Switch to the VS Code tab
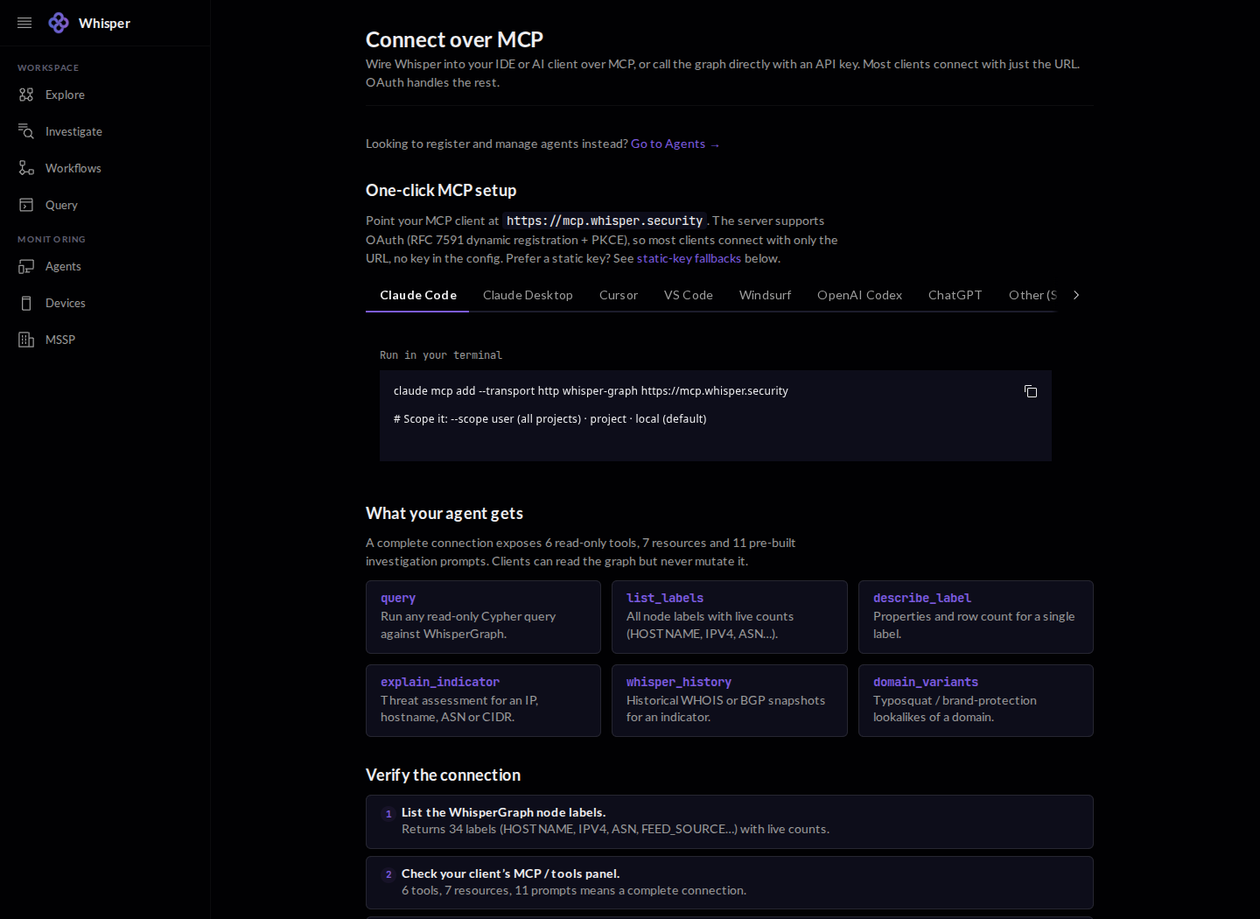The width and height of the screenshot is (1260, 919). pyautogui.click(x=689, y=295)
